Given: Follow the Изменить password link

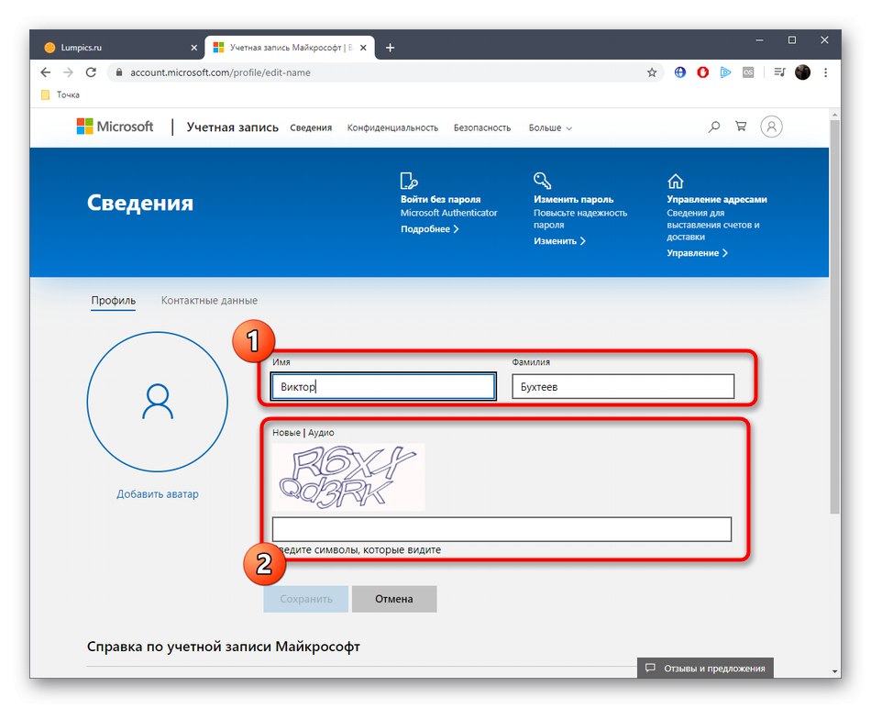Looking at the screenshot, I should click(559, 241).
